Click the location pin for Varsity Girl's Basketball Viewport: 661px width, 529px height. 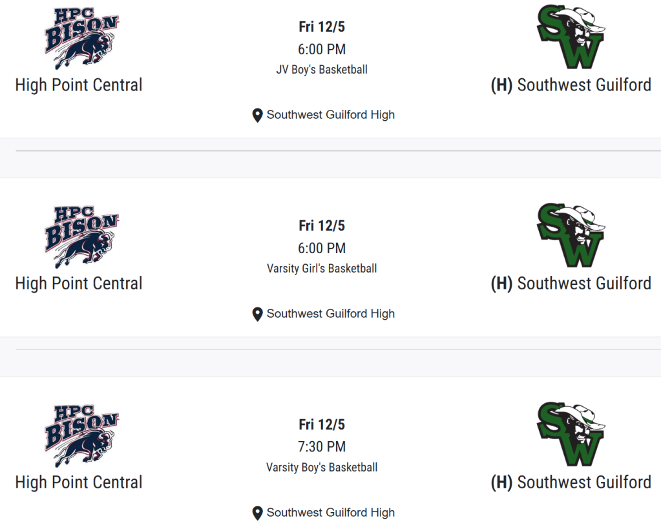click(x=257, y=315)
